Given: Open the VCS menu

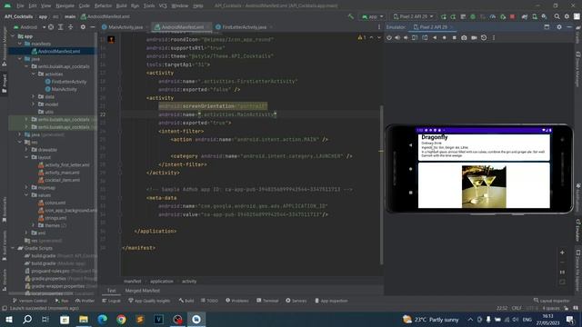Looking at the screenshot, I should [x=163, y=6].
